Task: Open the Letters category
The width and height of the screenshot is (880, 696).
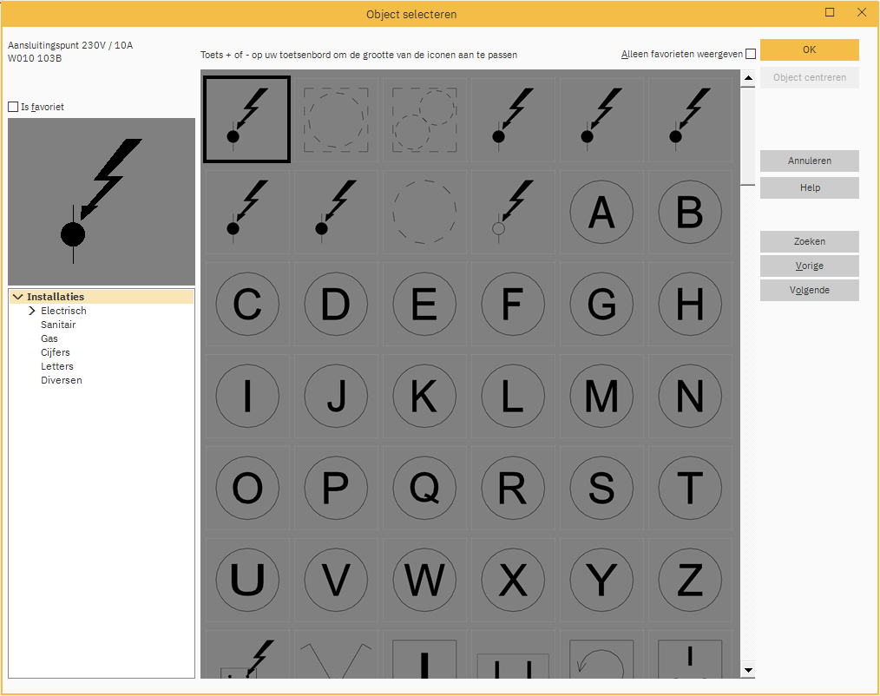Action: tap(56, 365)
